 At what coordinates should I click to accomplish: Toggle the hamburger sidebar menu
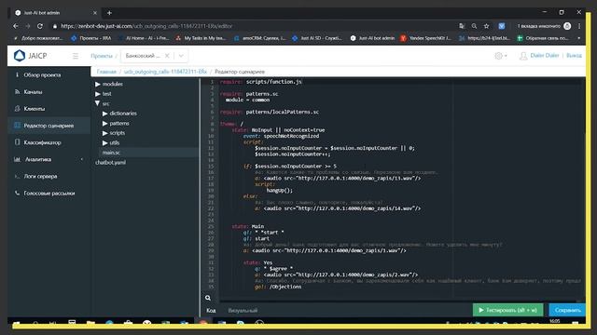tap(76, 56)
